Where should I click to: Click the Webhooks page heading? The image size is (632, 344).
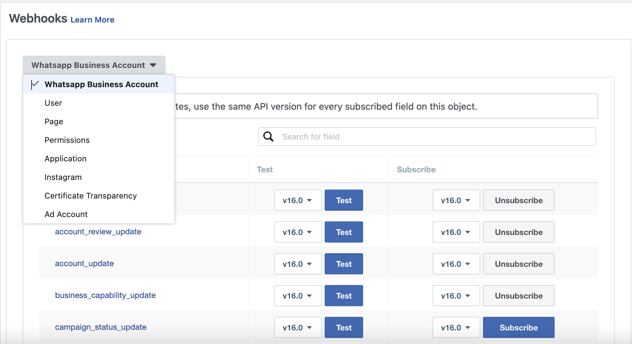(38, 19)
